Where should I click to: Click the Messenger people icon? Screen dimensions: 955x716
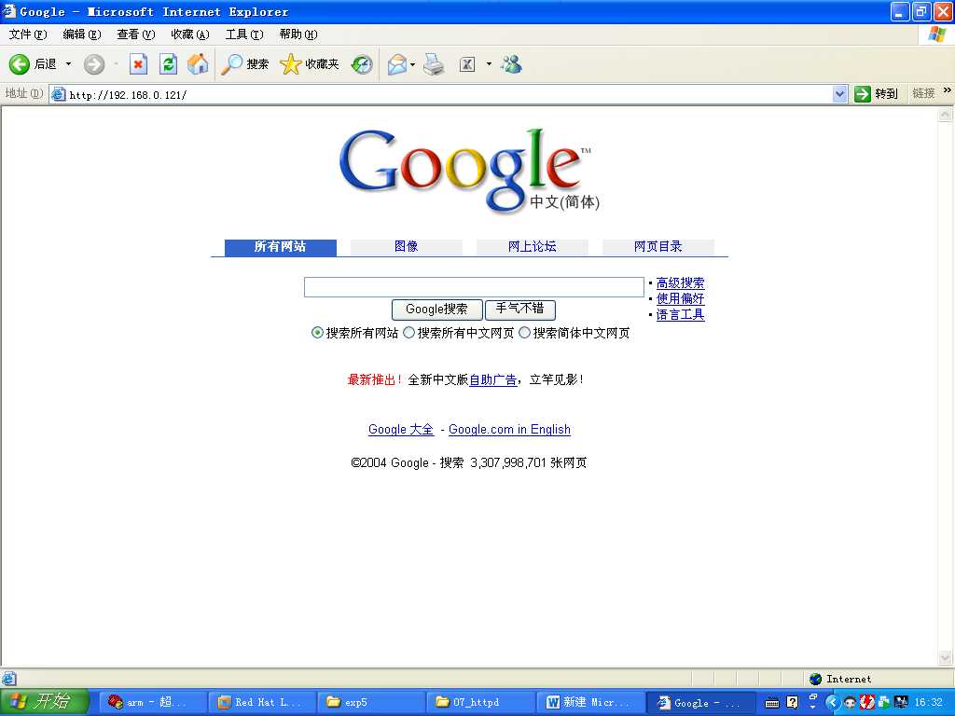tap(512, 64)
